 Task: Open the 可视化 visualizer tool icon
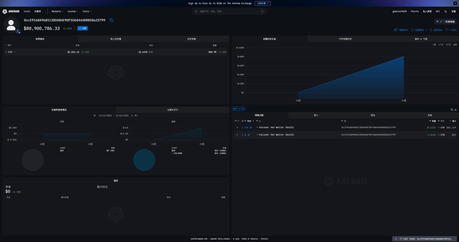(447, 30)
